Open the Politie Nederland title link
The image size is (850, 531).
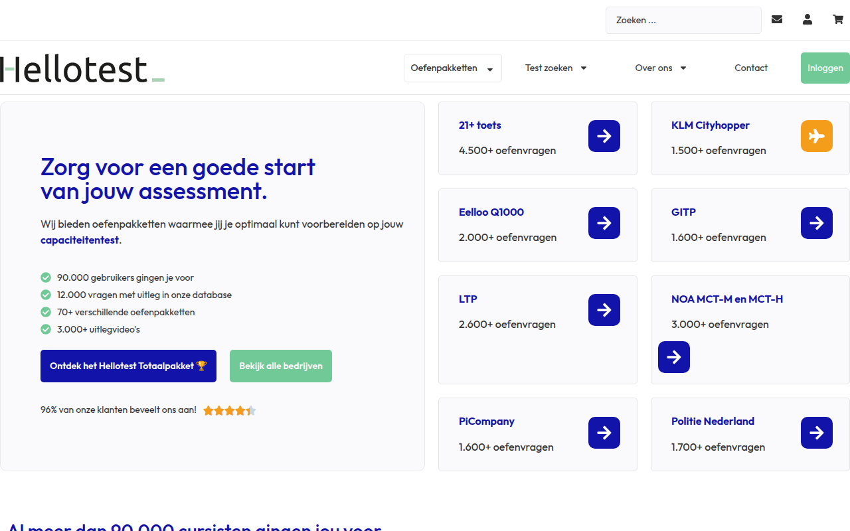[x=713, y=421]
